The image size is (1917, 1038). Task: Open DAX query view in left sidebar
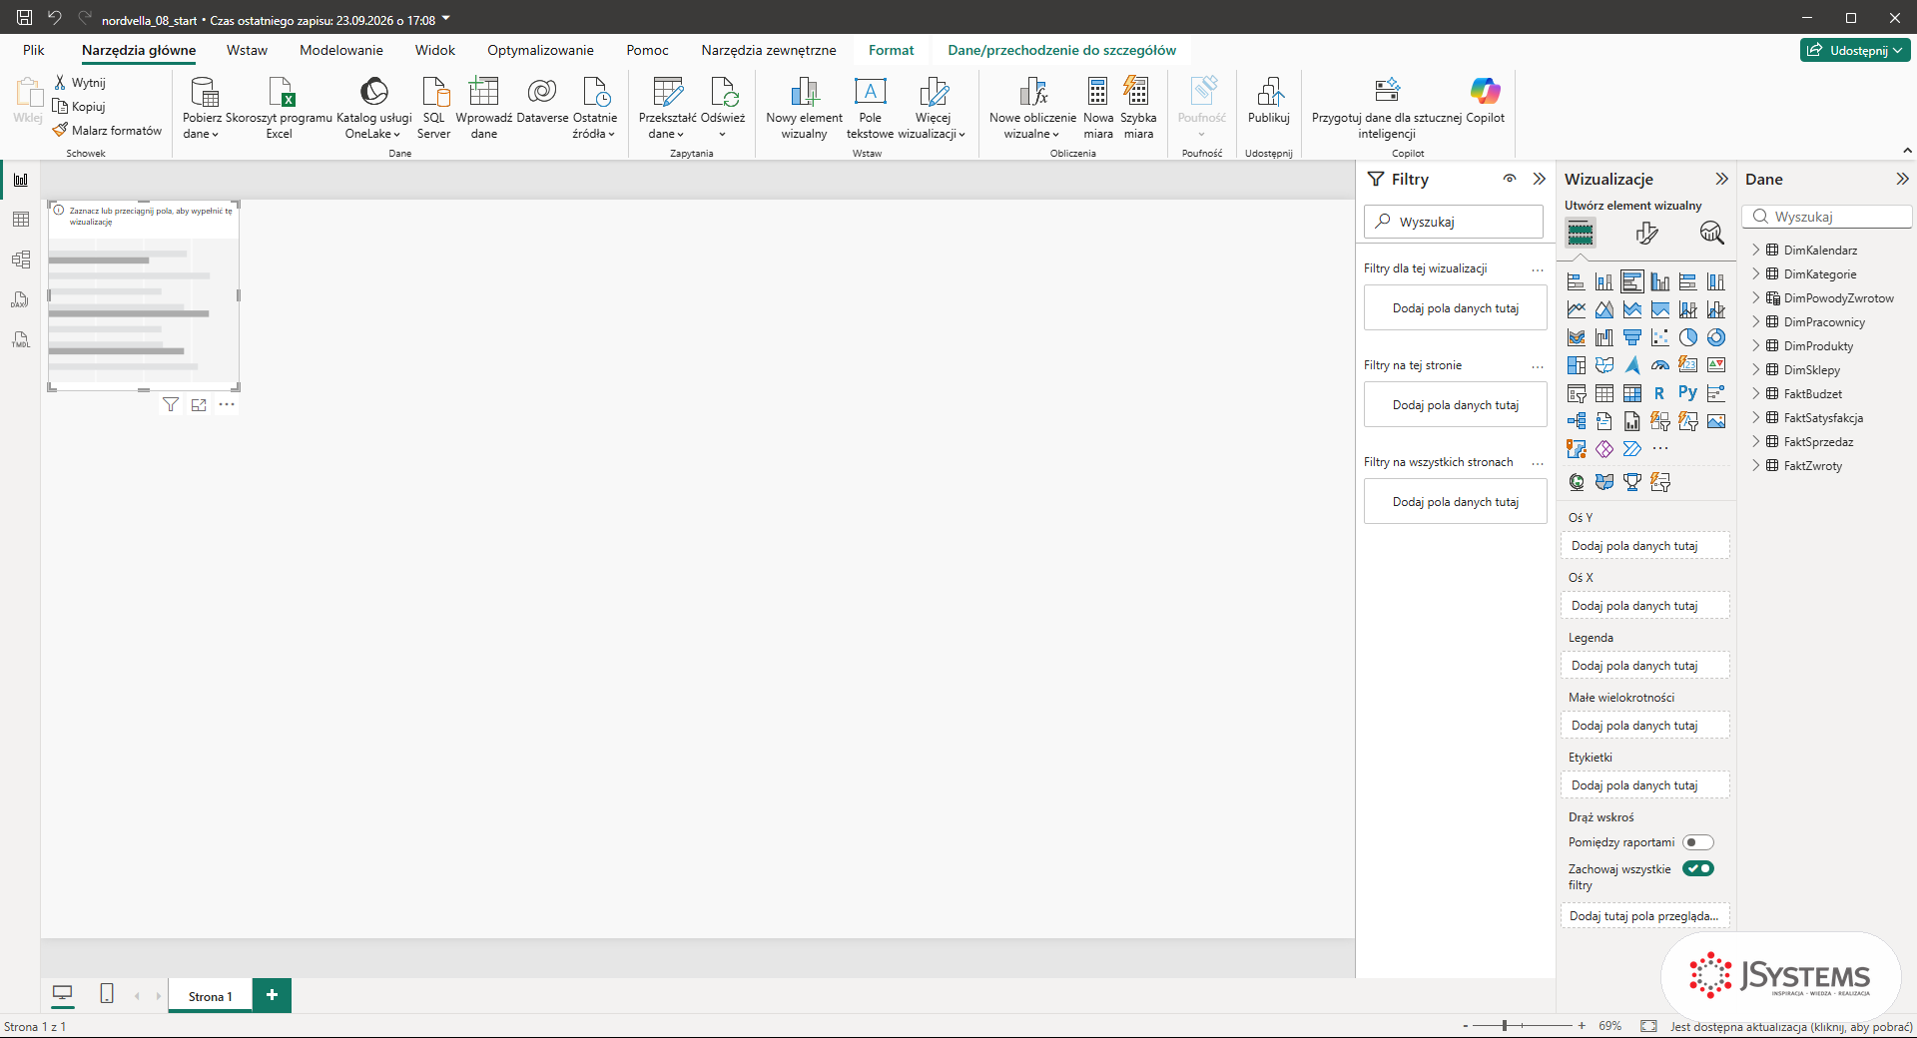coord(21,299)
